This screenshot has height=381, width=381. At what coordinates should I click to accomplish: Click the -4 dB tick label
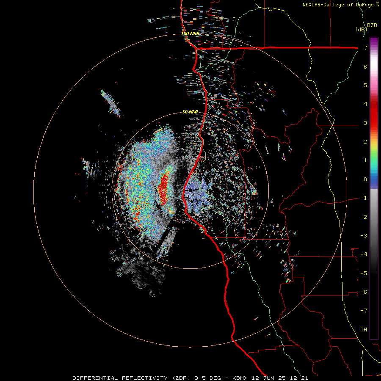pos(364,254)
